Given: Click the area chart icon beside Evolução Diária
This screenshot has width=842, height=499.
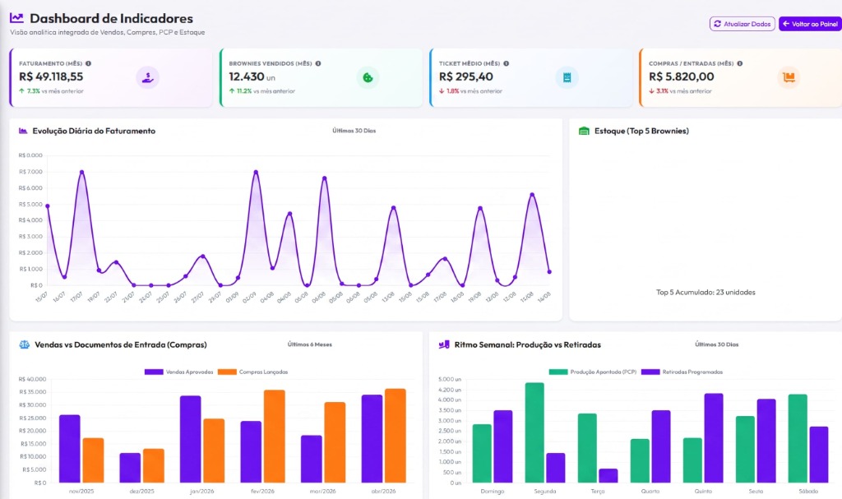Looking at the screenshot, I should tap(23, 131).
